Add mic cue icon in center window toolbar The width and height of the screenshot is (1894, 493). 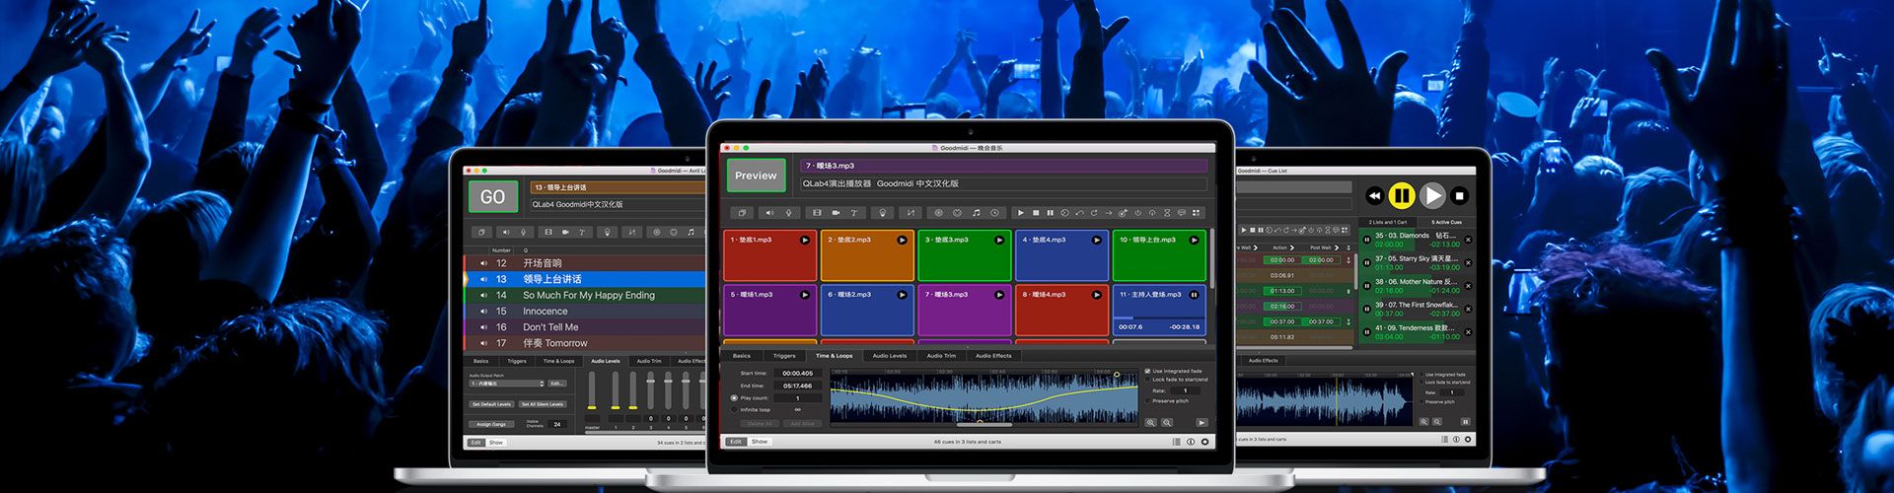click(788, 213)
